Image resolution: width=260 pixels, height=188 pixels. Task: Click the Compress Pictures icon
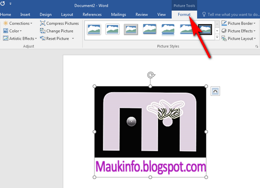(42, 23)
